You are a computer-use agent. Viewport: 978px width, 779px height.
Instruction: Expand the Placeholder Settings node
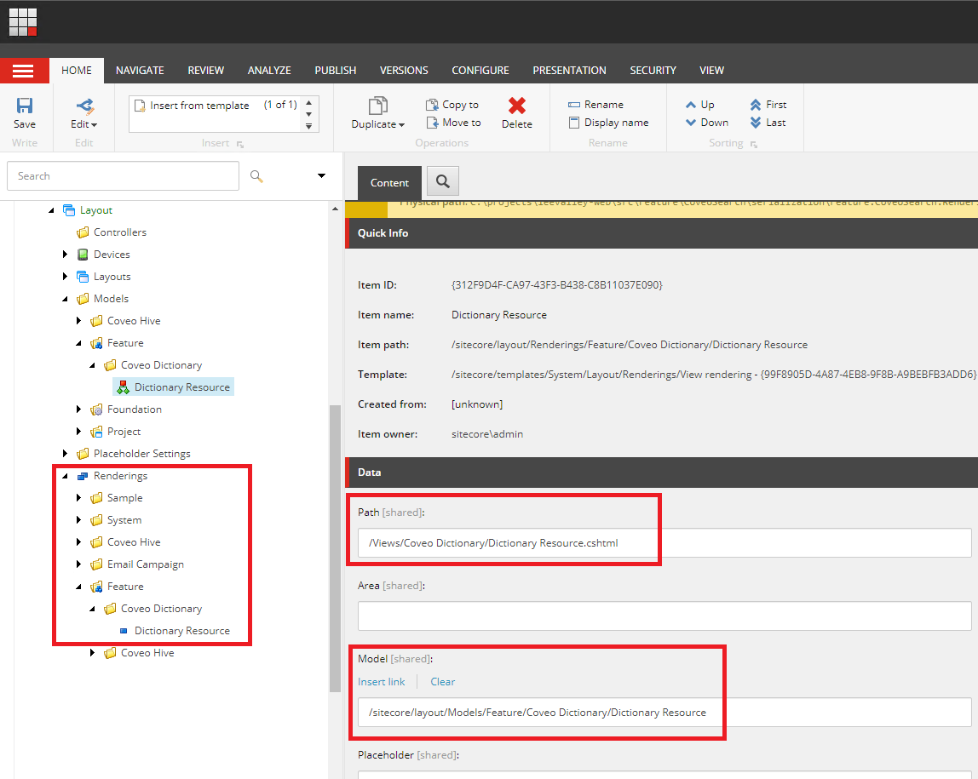point(65,454)
